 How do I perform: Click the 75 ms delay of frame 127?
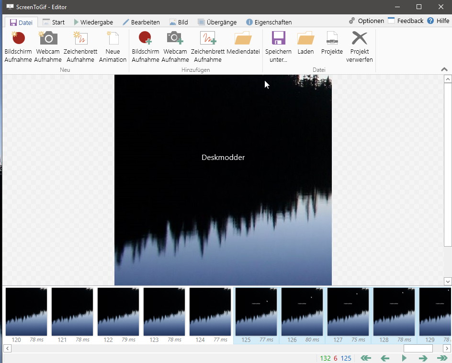pos(358,340)
